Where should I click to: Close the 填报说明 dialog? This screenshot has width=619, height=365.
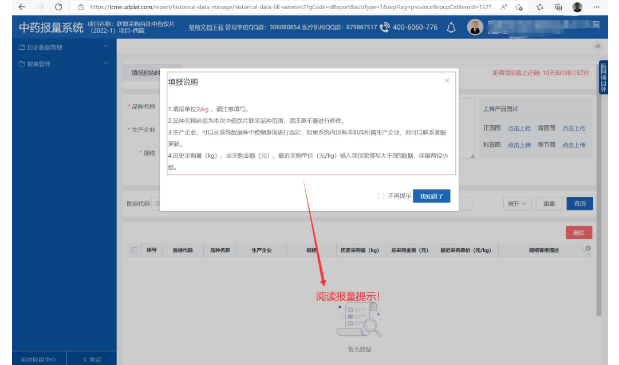447,81
